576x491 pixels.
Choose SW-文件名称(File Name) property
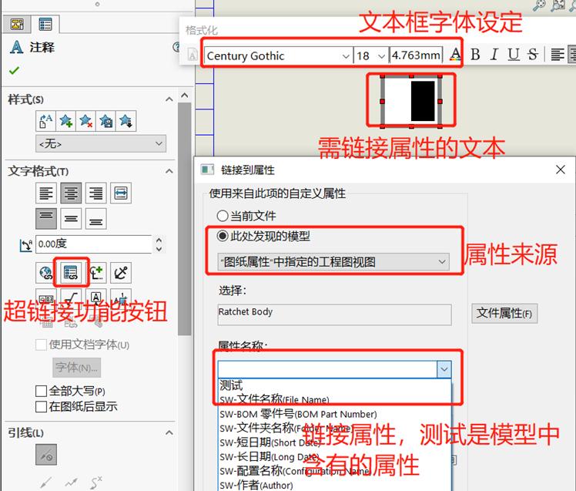tap(334, 399)
